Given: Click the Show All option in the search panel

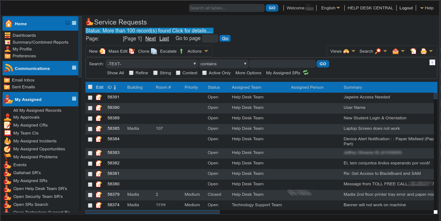Looking at the screenshot, I should click(x=115, y=73).
